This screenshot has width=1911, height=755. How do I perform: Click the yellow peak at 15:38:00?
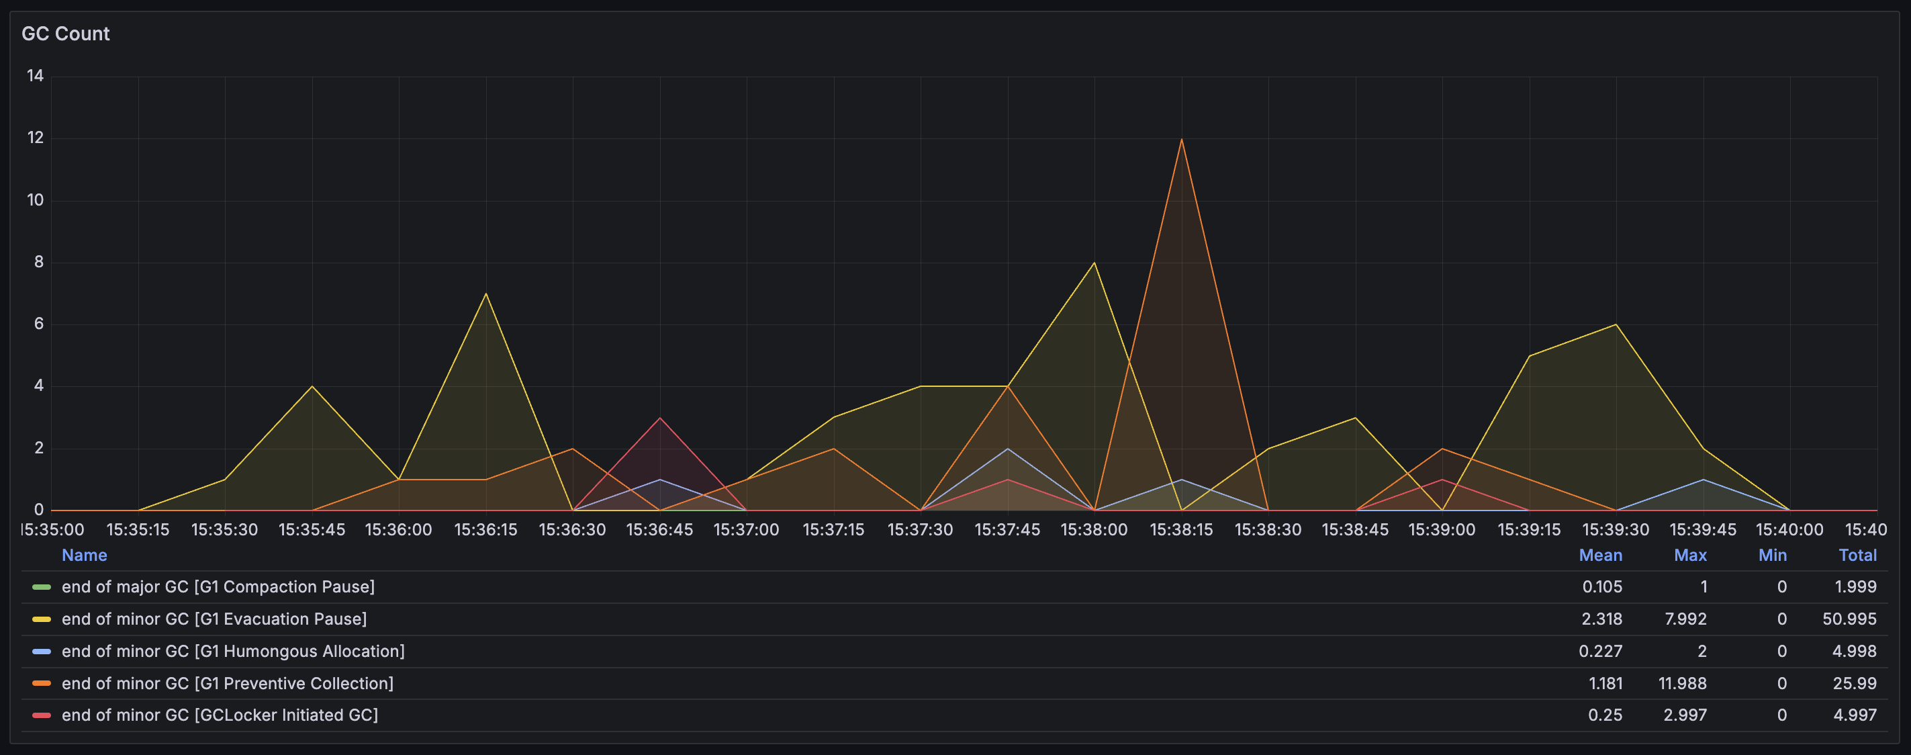tap(1094, 263)
